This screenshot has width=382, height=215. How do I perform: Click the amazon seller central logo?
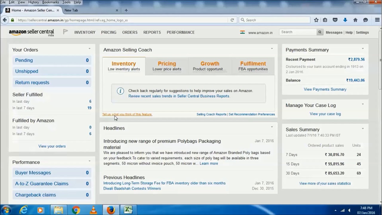31,33
